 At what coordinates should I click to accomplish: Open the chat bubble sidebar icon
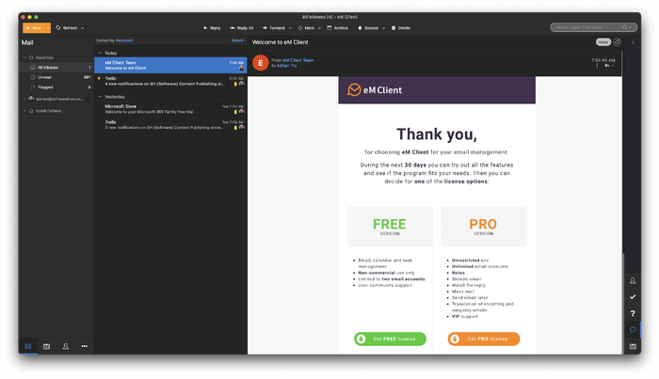[633, 330]
